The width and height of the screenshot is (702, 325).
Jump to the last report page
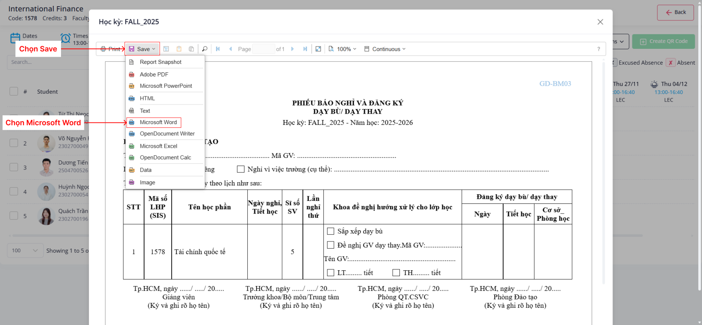(x=305, y=49)
